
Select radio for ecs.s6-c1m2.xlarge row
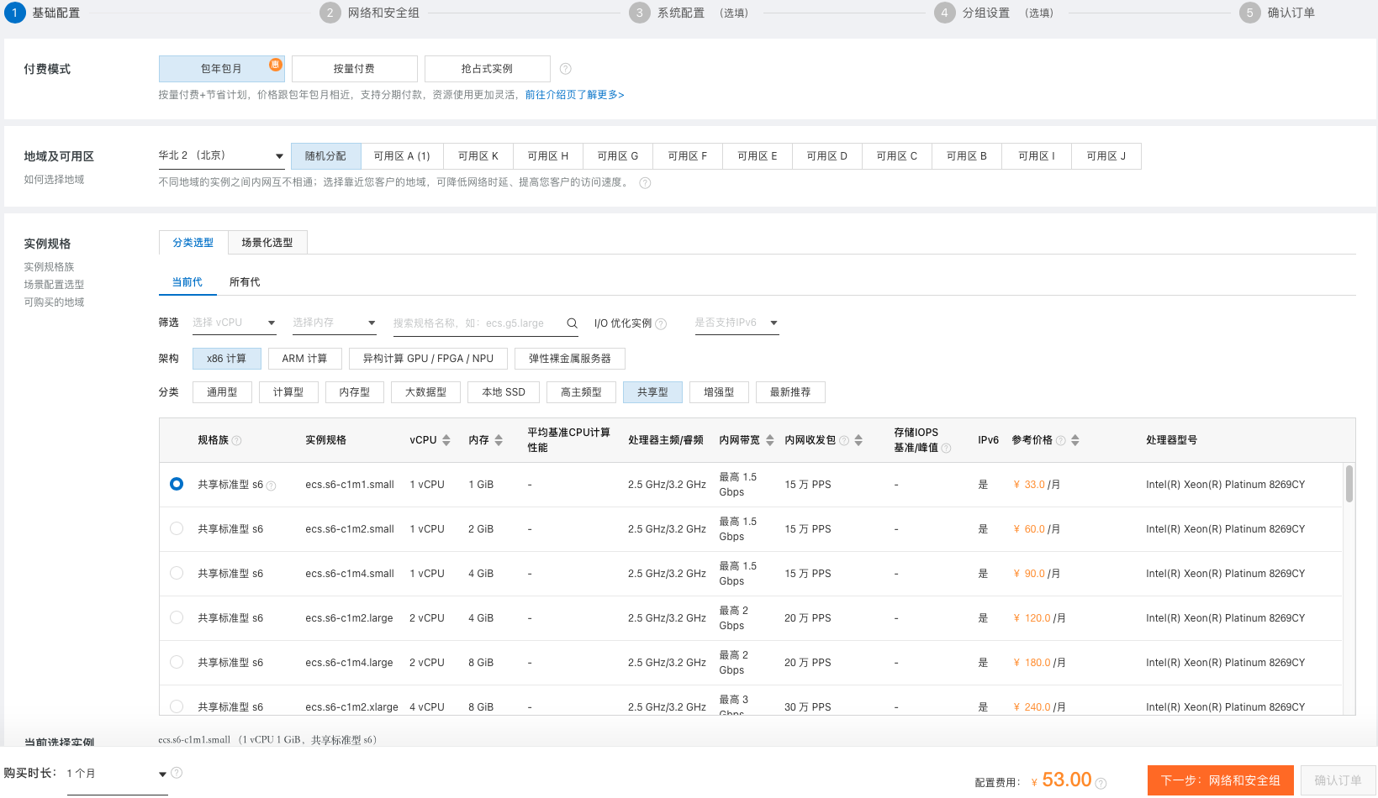point(177,706)
